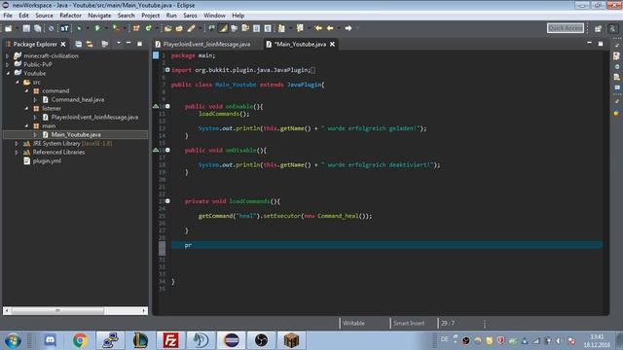The image size is (623, 350).
Task: Toggle Show Whitespace Characters toolbar icon
Action: 268,28
